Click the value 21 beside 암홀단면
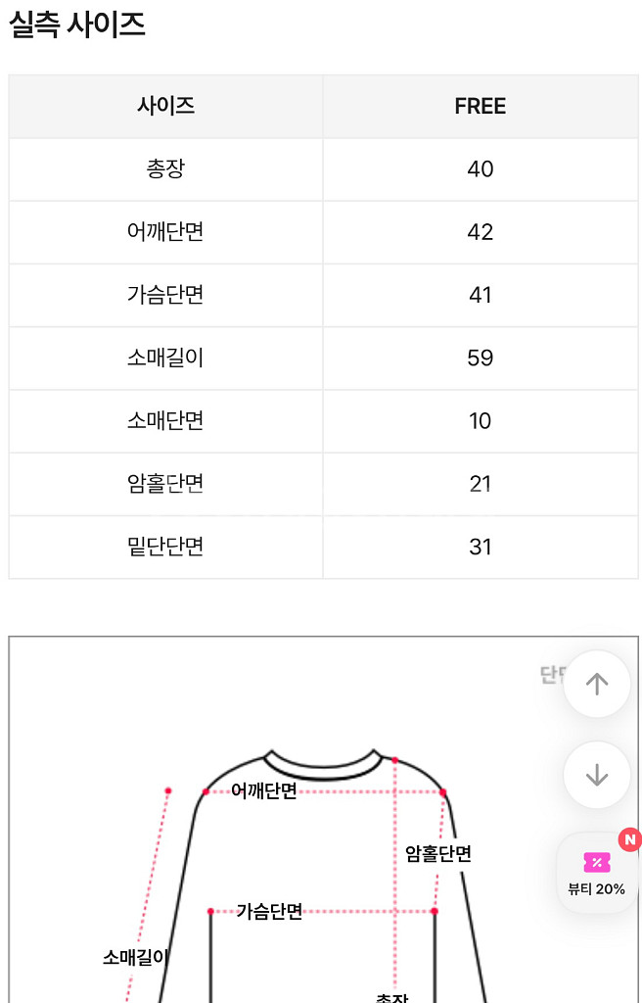The width and height of the screenshot is (642, 1003). click(x=481, y=484)
